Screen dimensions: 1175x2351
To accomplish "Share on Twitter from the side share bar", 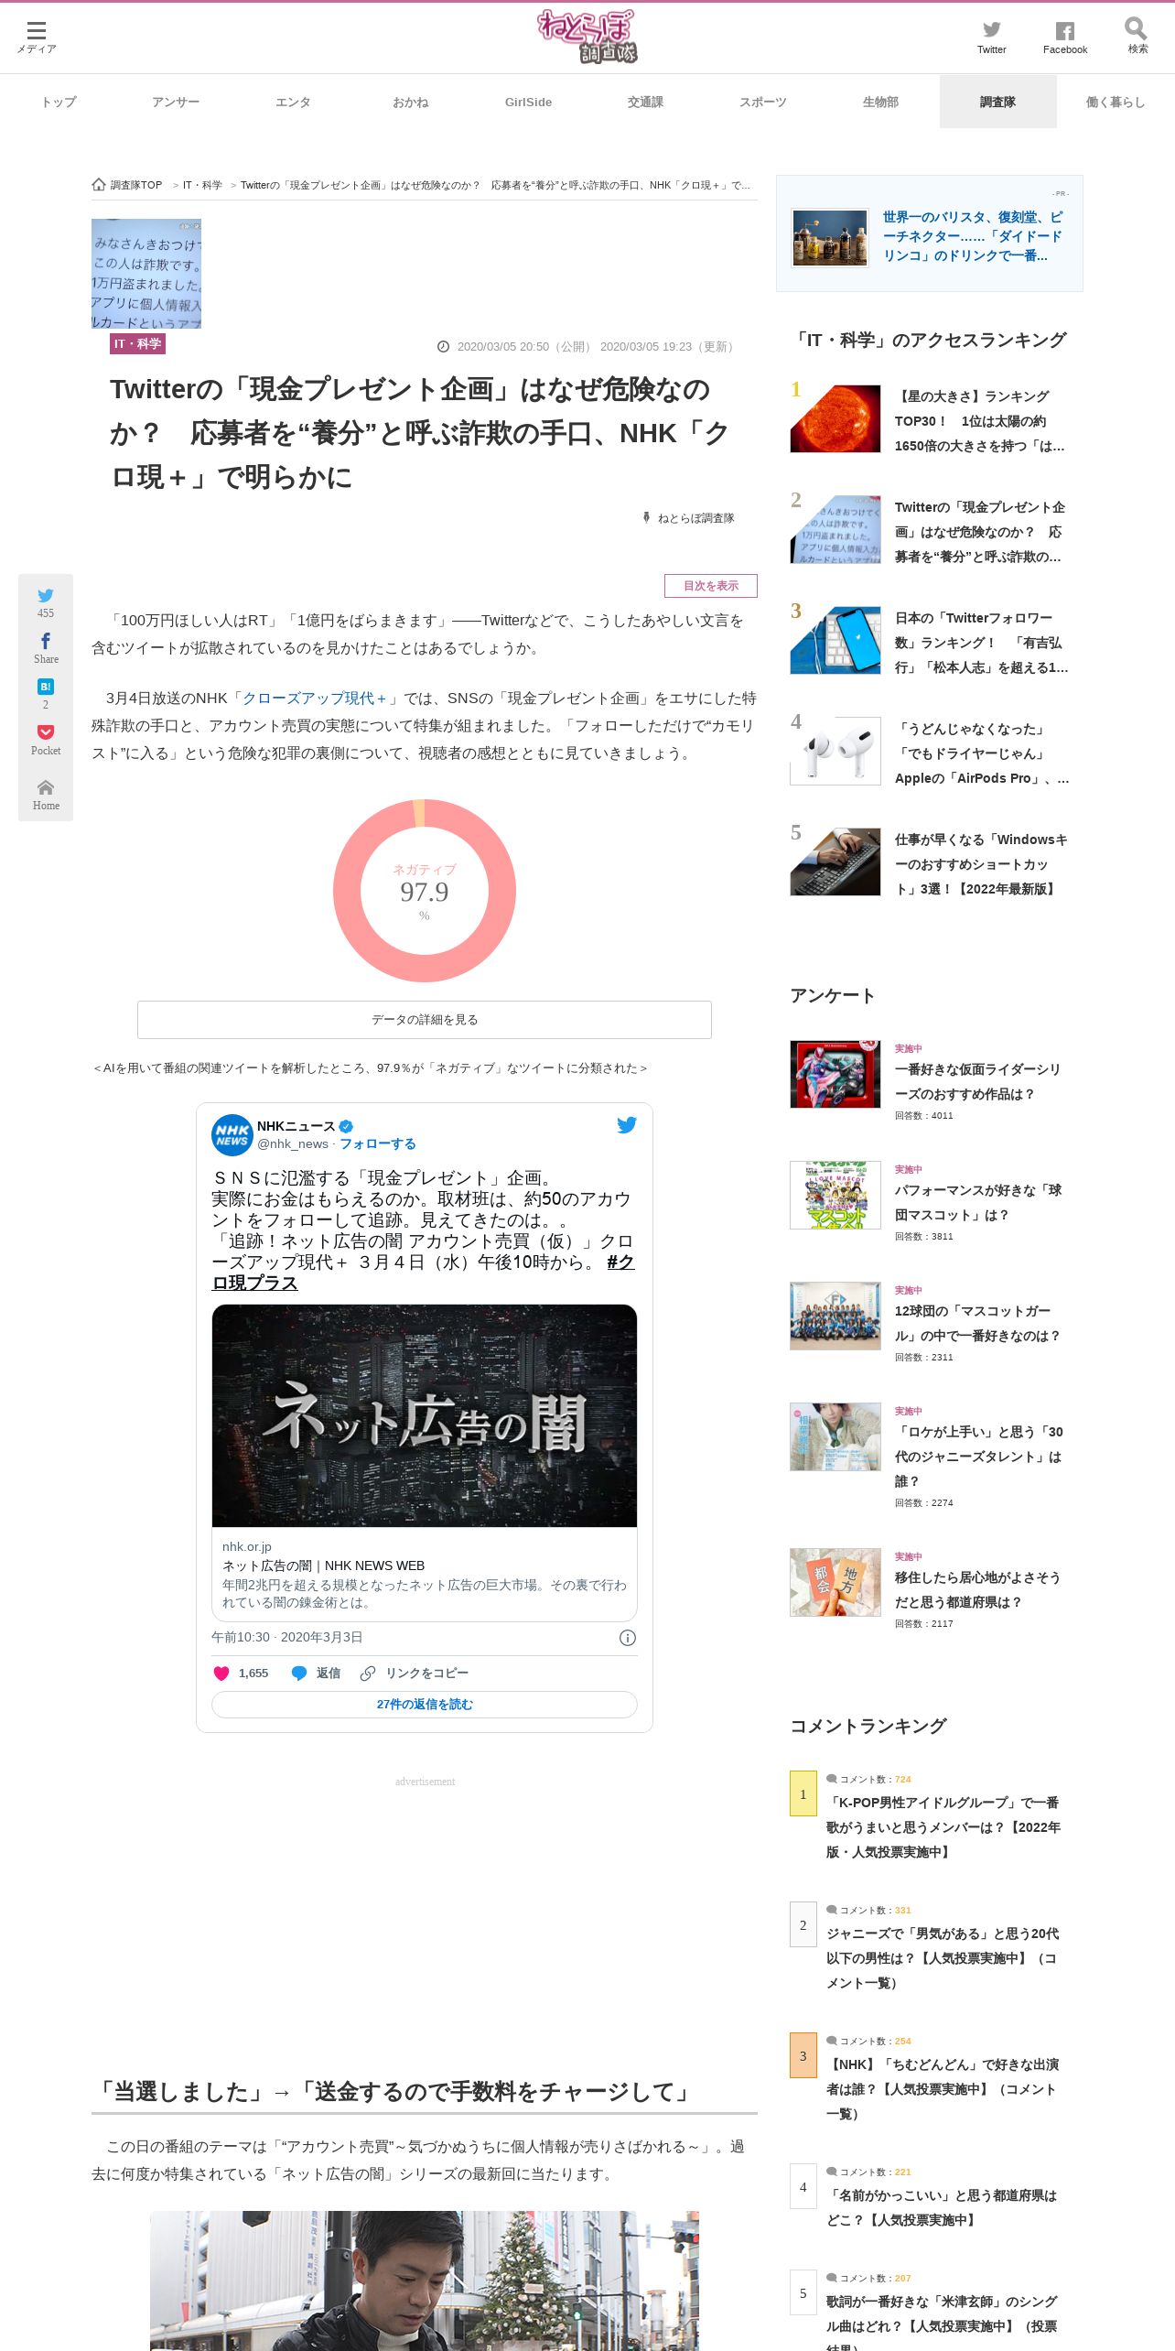I will (x=46, y=602).
